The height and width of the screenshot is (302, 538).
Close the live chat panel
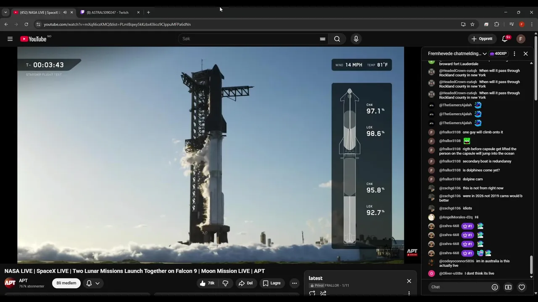click(x=525, y=54)
